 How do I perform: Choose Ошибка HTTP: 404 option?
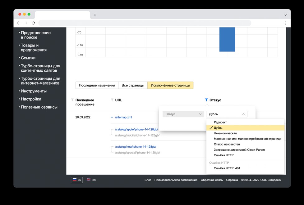pos(246,168)
